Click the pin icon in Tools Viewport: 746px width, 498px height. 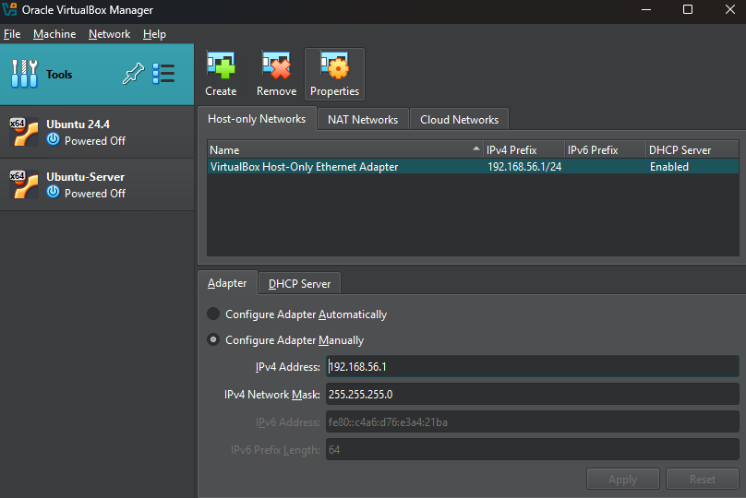tap(133, 75)
